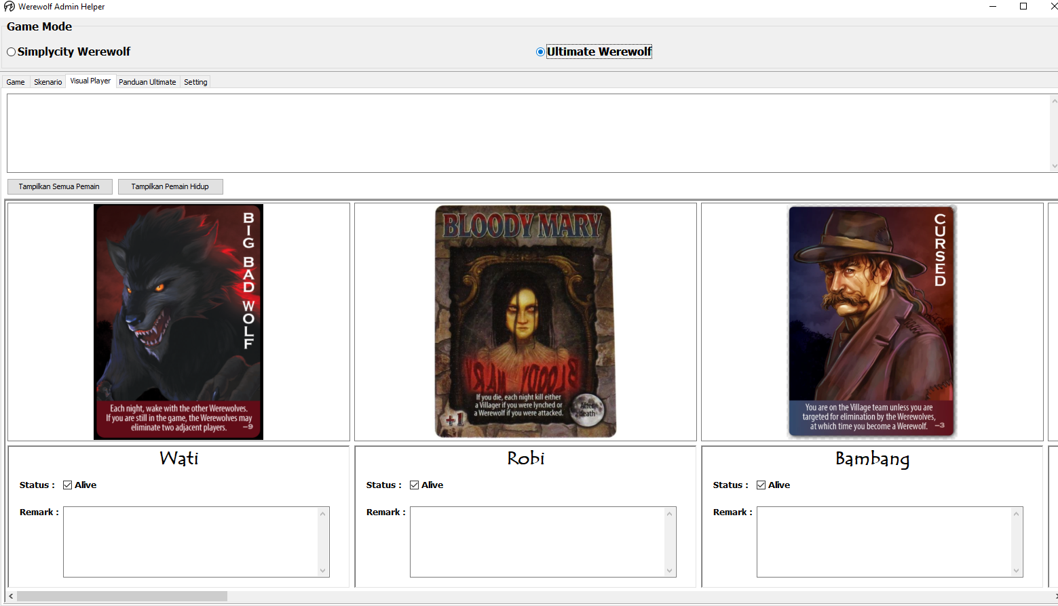This screenshot has height=606, width=1058.
Task: Uncheck Alive status for Wati
Action: pyautogui.click(x=68, y=485)
